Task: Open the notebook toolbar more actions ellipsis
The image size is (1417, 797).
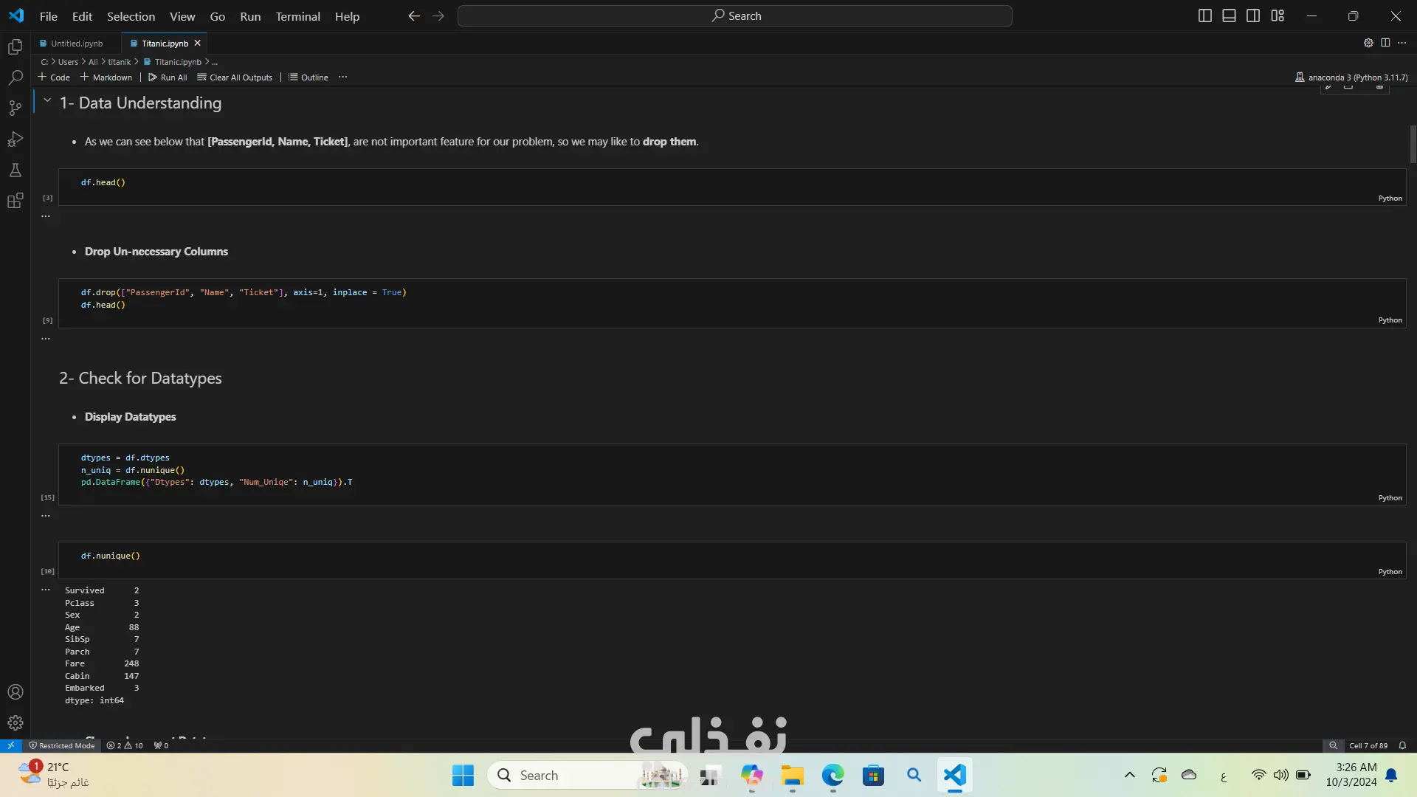Action: tap(342, 77)
